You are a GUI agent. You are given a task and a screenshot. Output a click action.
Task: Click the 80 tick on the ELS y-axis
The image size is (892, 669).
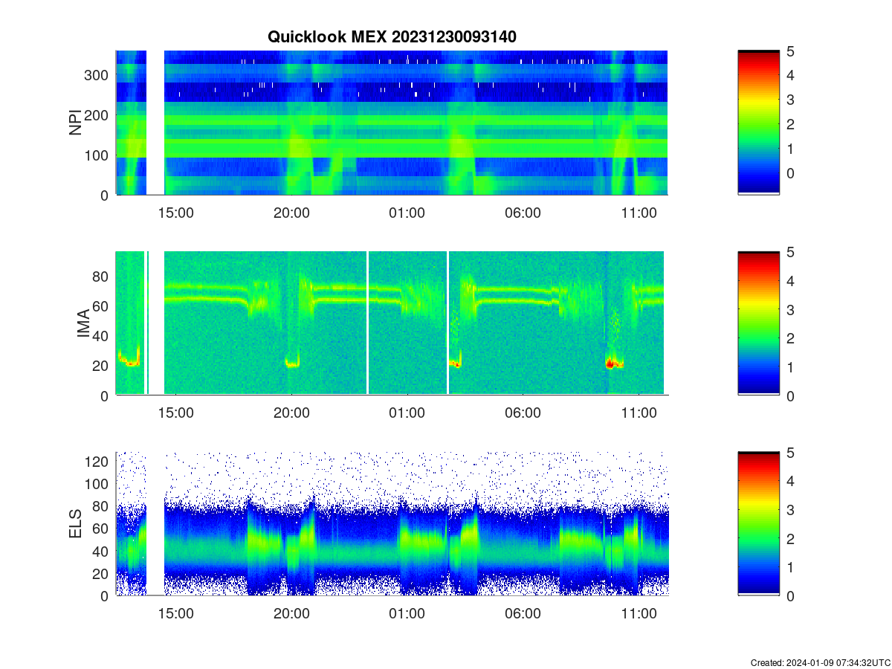(x=102, y=505)
